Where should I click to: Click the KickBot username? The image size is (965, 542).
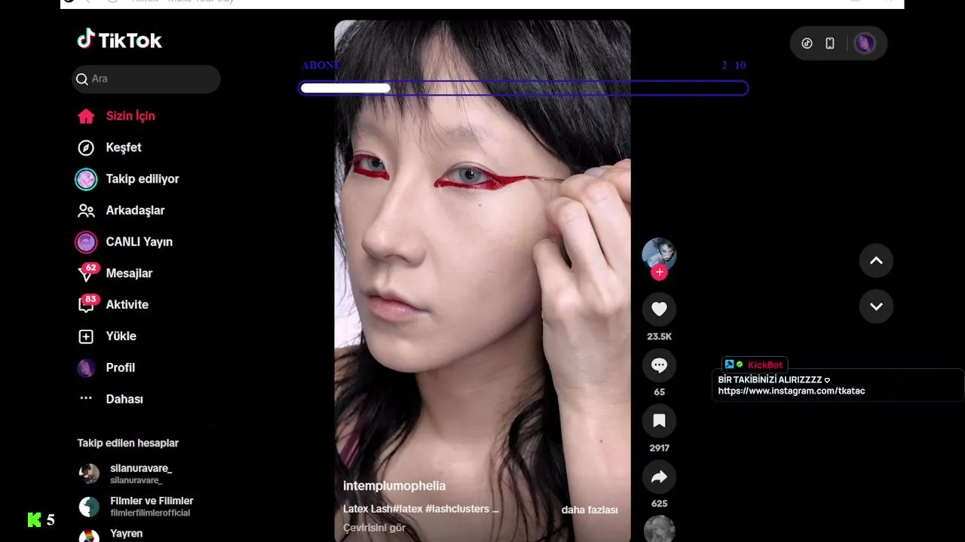(765, 364)
